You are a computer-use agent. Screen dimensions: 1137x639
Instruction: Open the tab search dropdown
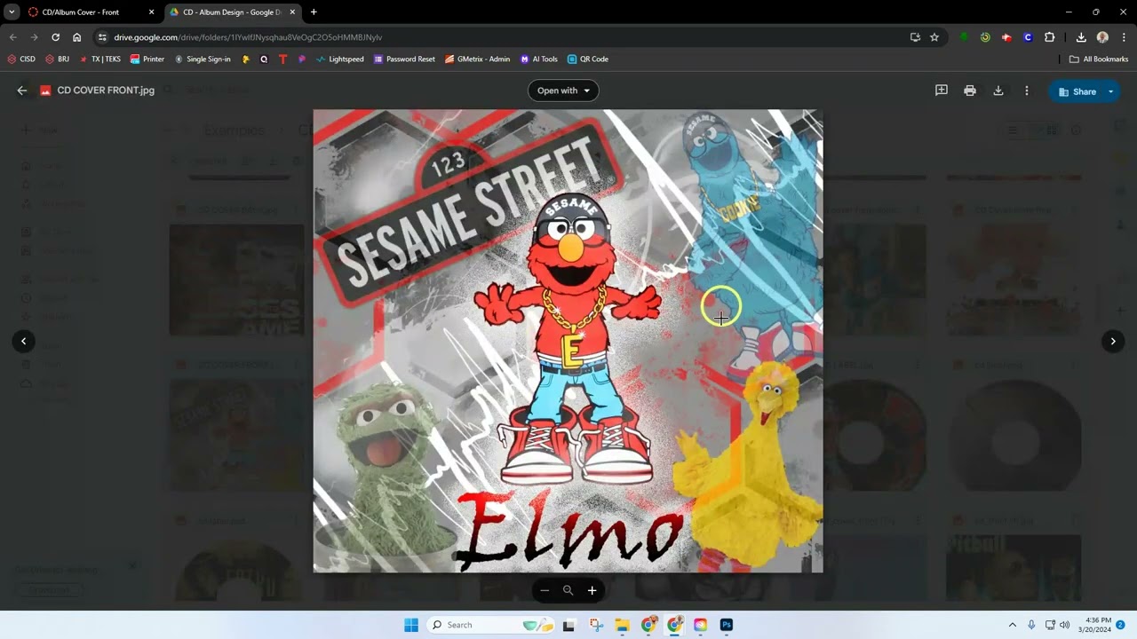(x=12, y=12)
